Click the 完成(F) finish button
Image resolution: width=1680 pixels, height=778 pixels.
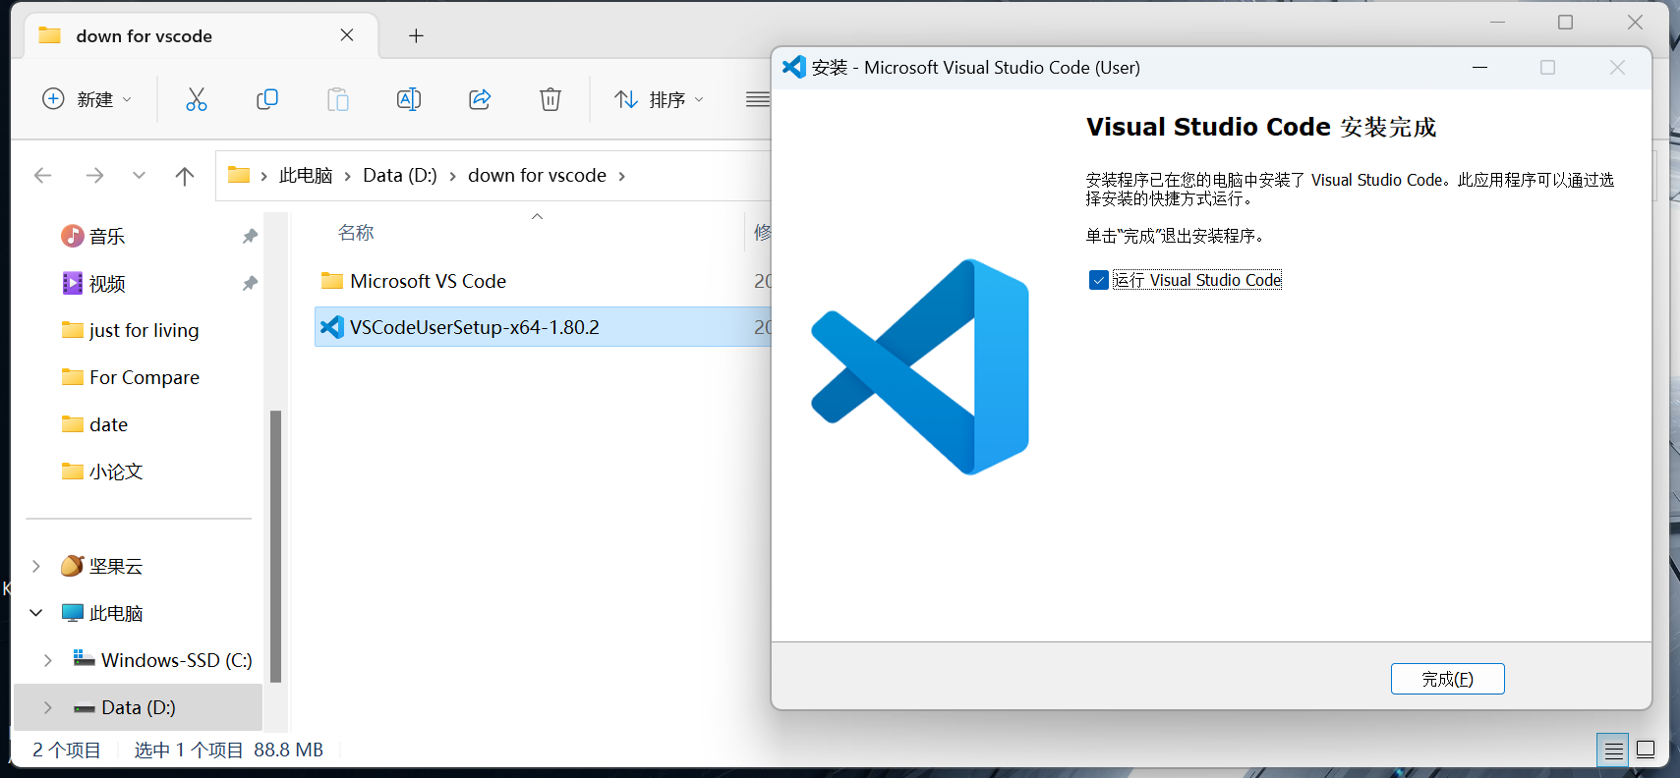1447,679
